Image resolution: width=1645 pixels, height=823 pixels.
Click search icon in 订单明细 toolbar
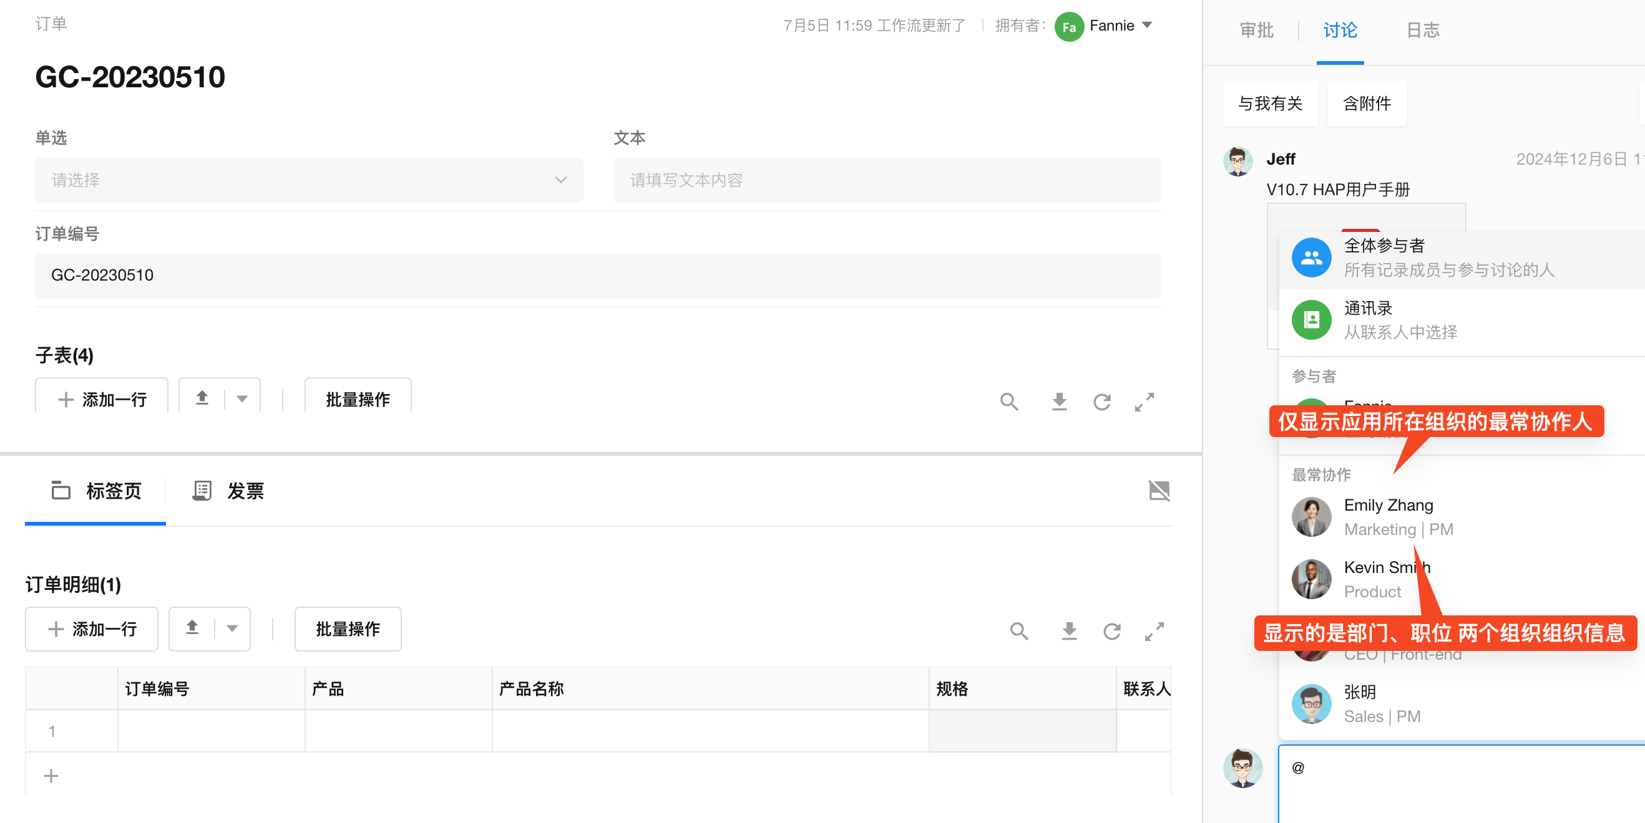[x=1018, y=631]
